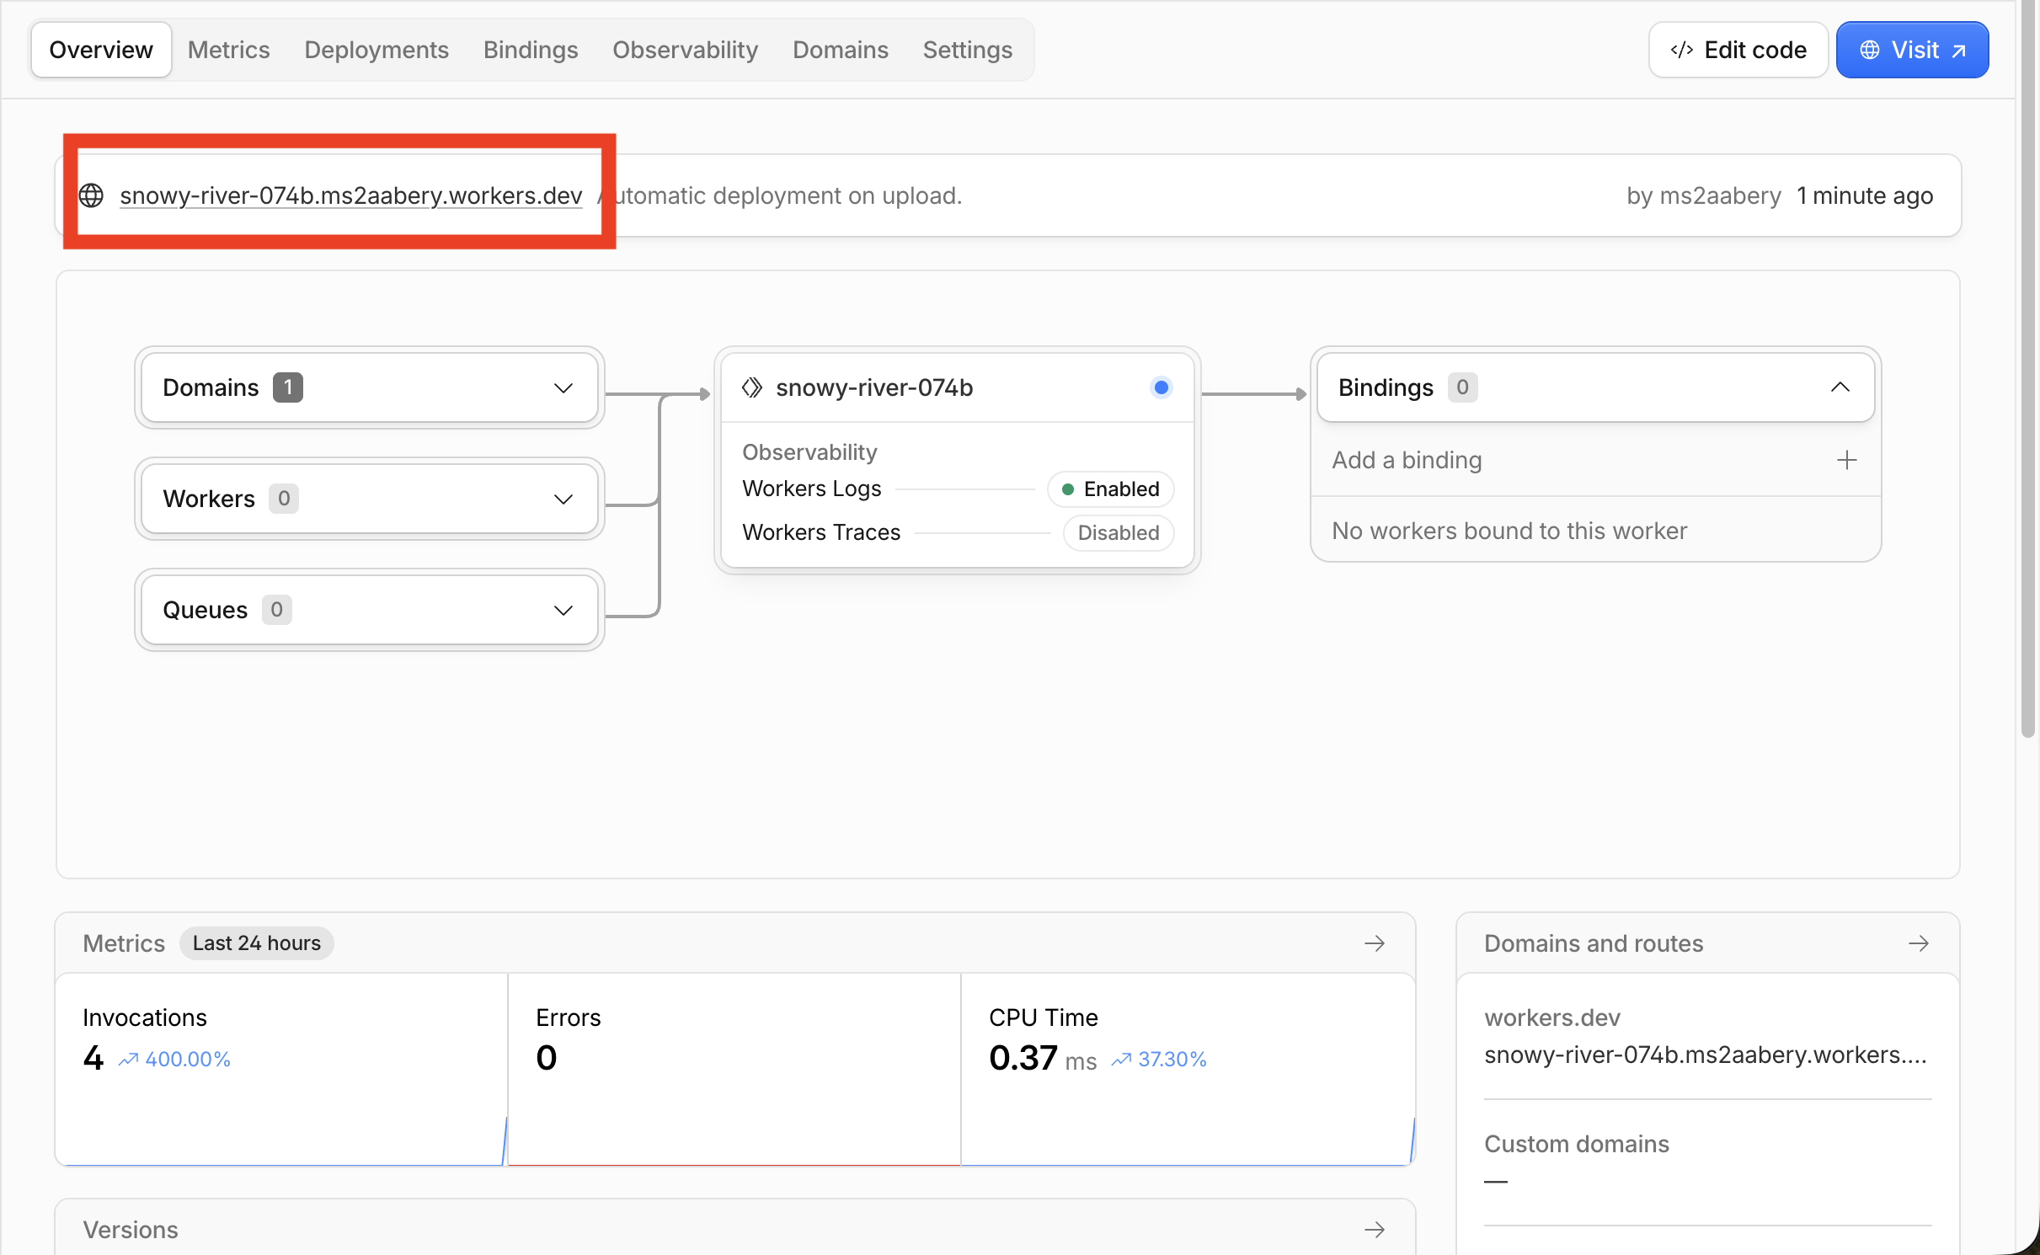Open Versions section arrow icon
This screenshot has height=1255, width=2040.
pyautogui.click(x=1375, y=1230)
